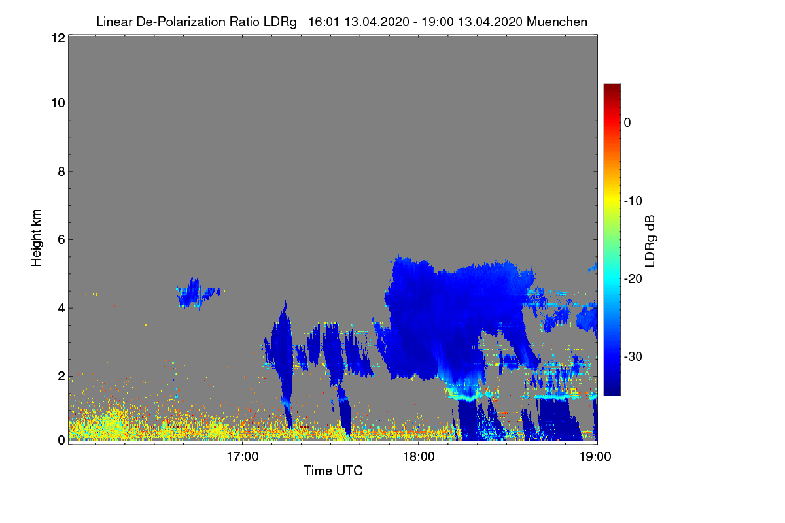Click the colorbar tick label '-30'
The width and height of the screenshot is (785, 523).
click(633, 356)
